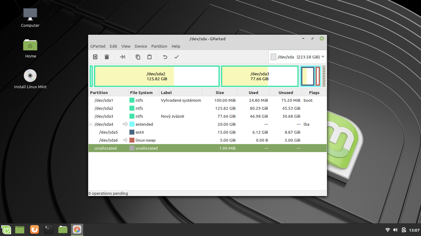Screen dimensions: 421x236
Task: Launch Terminal from the panel
Action: 49,229
